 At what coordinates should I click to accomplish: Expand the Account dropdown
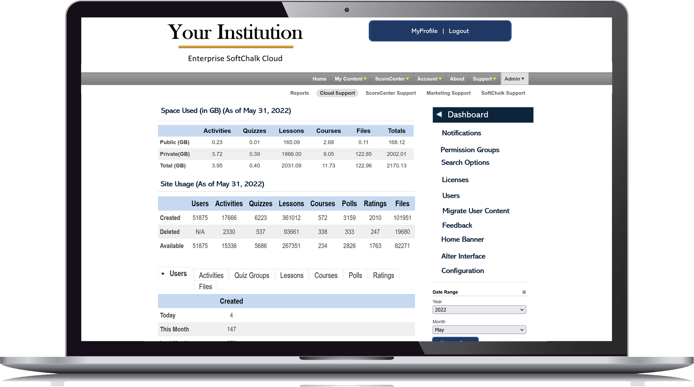(429, 79)
